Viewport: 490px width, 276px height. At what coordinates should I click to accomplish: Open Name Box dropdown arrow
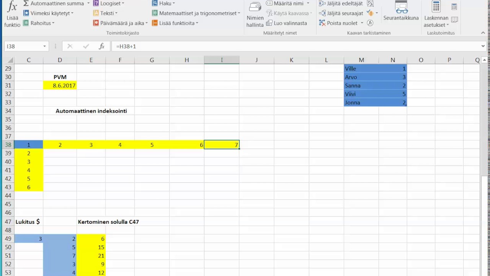coord(44,46)
